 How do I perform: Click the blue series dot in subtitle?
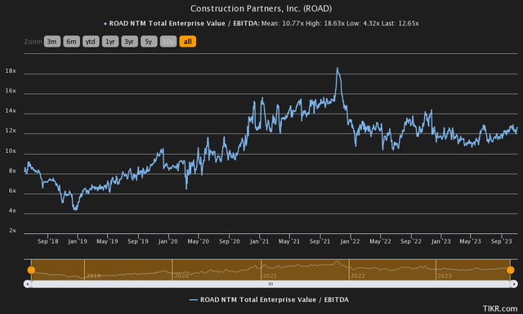[x=105, y=24]
